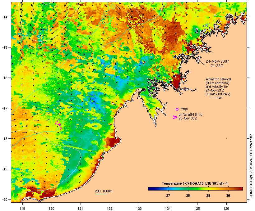255x211 pixels.
Task: Click the date text 24-Nov-2007
Action: pos(217,61)
